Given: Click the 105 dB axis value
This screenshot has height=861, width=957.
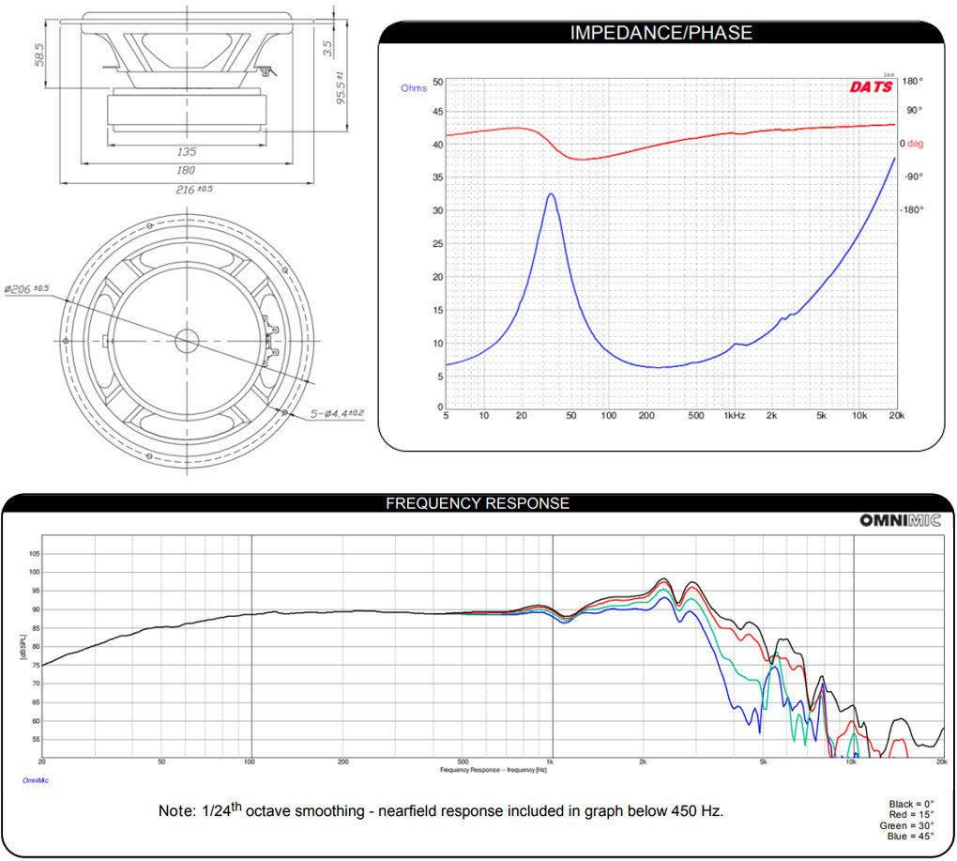Looking at the screenshot, I should tap(34, 554).
